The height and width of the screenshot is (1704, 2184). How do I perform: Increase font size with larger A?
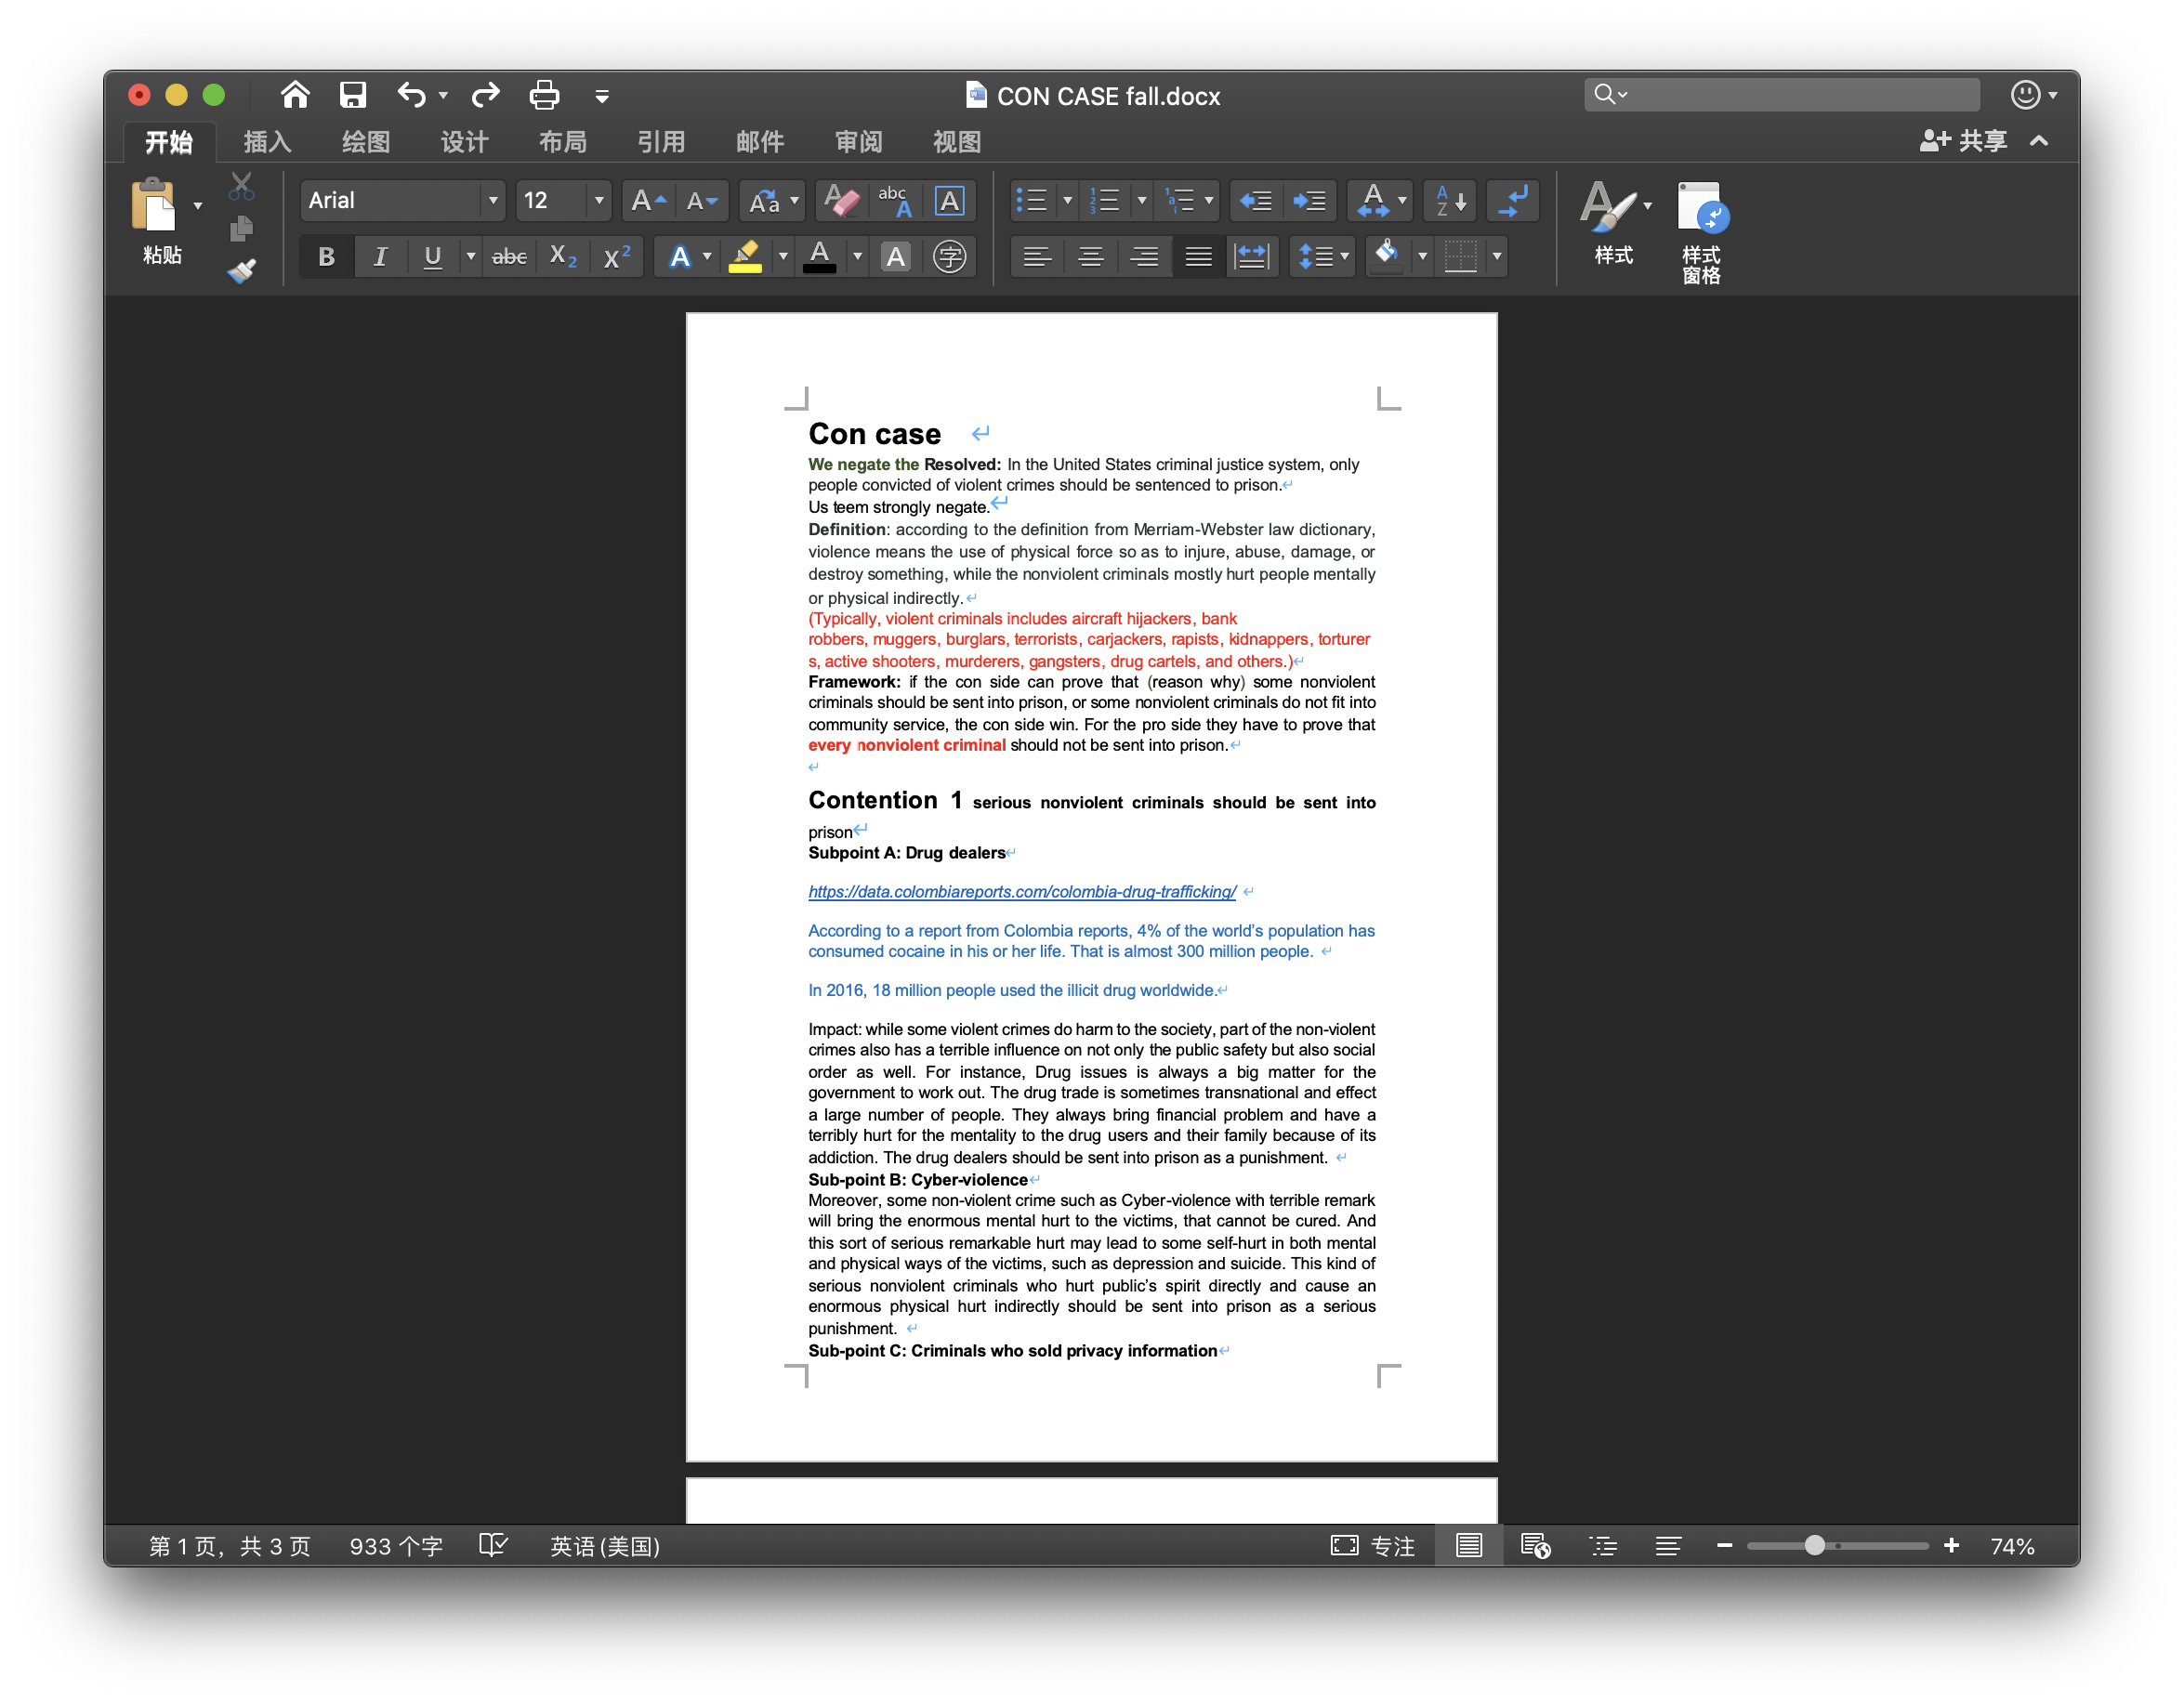[648, 201]
